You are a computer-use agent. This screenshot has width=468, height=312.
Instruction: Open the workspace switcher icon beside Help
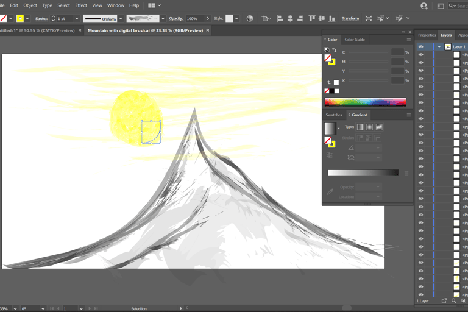click(x=155, y=5)
